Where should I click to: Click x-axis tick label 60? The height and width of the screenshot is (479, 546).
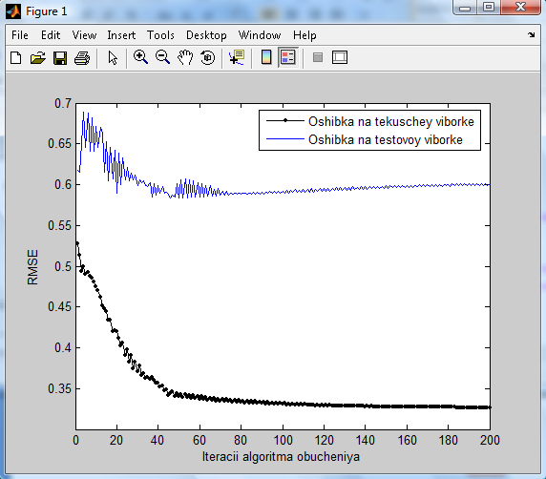(199, 441)
